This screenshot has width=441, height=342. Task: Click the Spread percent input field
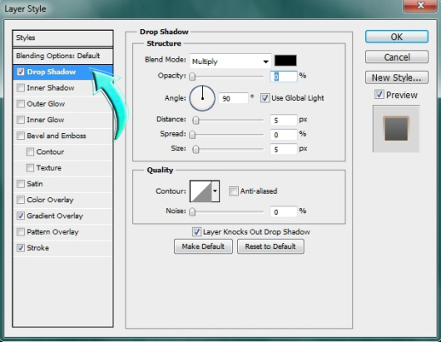point(284,135)
